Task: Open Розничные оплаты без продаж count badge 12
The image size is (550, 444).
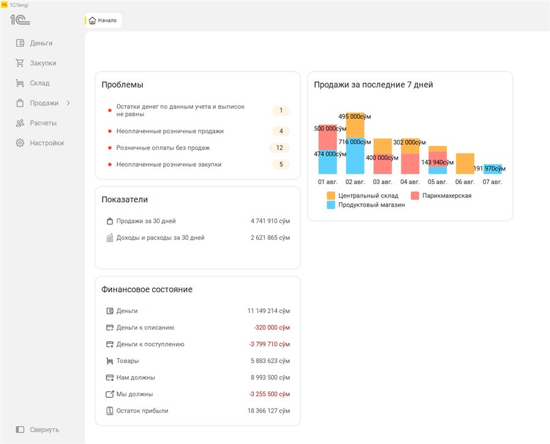Action: point(279,148)
